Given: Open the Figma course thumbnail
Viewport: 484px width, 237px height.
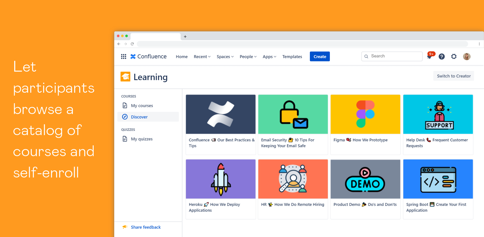Looking at the screenshot, I should [x=365, y=114].
